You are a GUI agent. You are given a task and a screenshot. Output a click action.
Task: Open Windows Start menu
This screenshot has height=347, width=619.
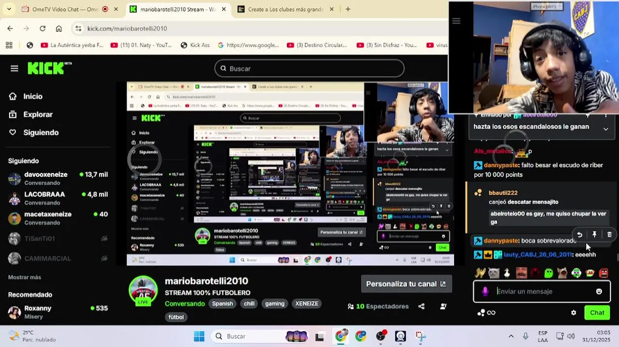[199, 336]
